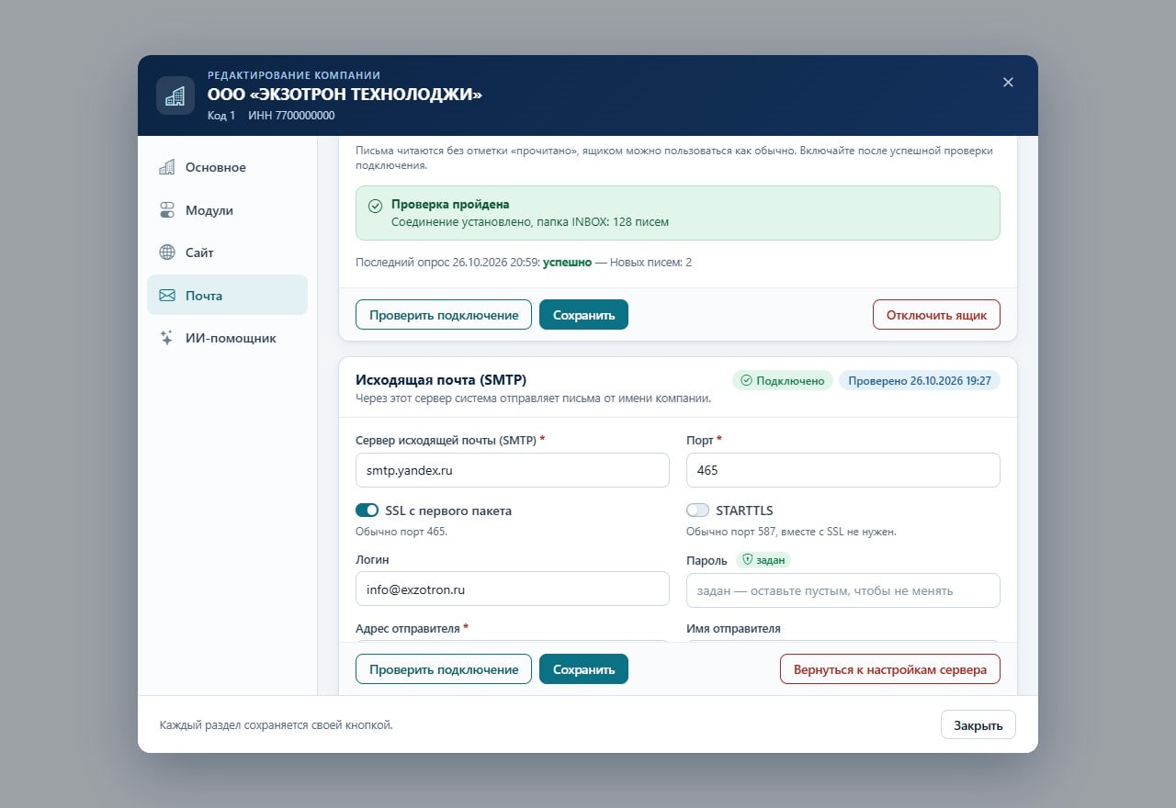This screenshot has height=808, width=1176.
Task: Click the задан password badge
Action: coord(763,560)
